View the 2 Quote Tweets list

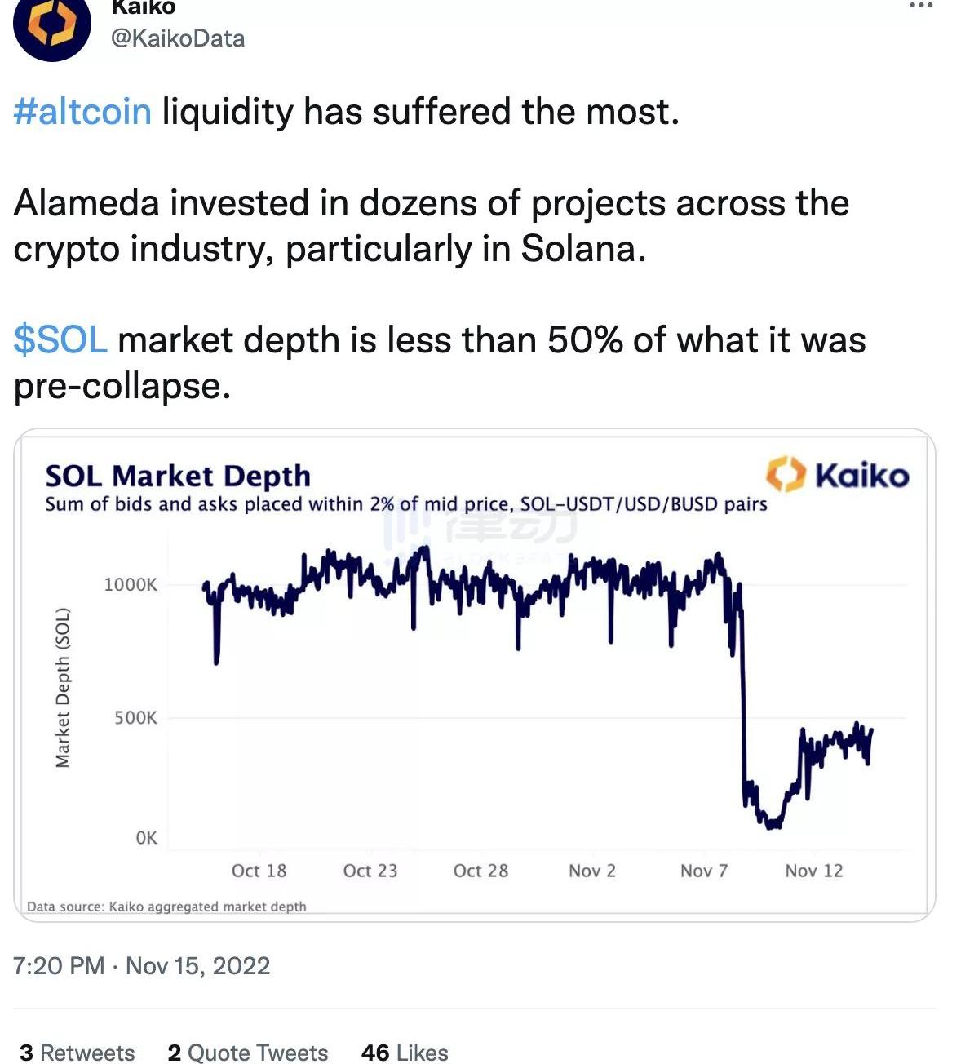coord(247,1053)
